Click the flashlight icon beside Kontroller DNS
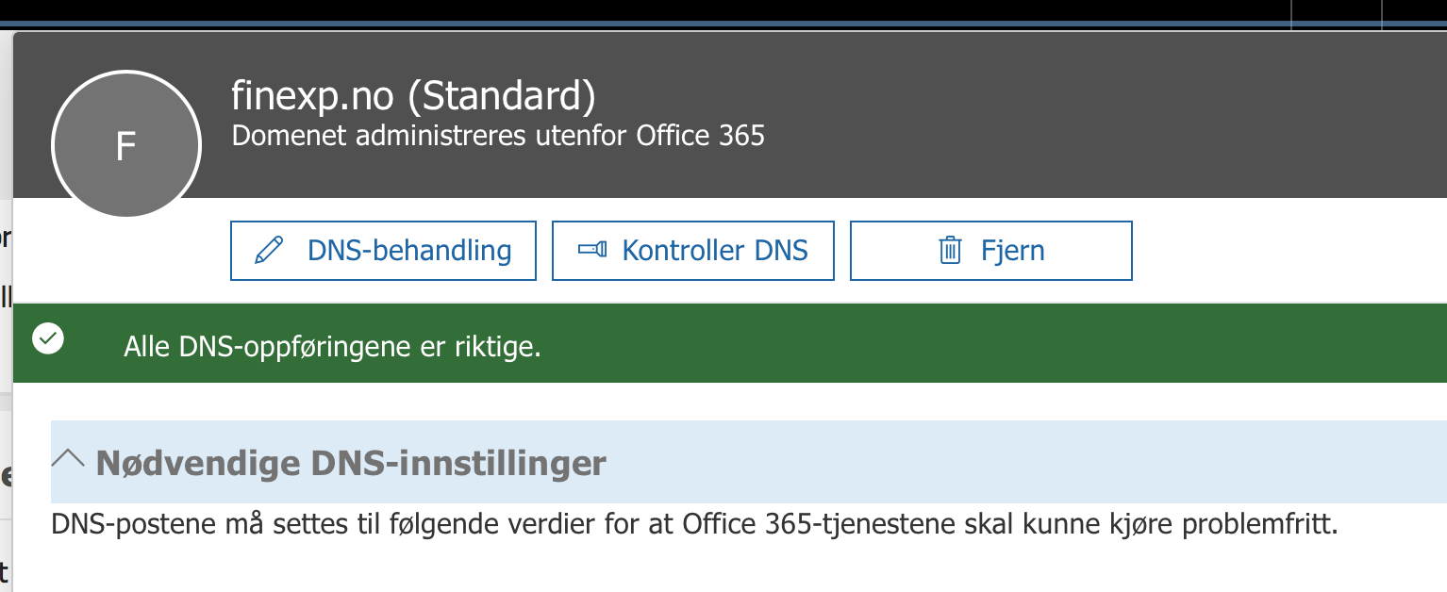The width and height of the screenshot is (1447, 592). [591, 251]
